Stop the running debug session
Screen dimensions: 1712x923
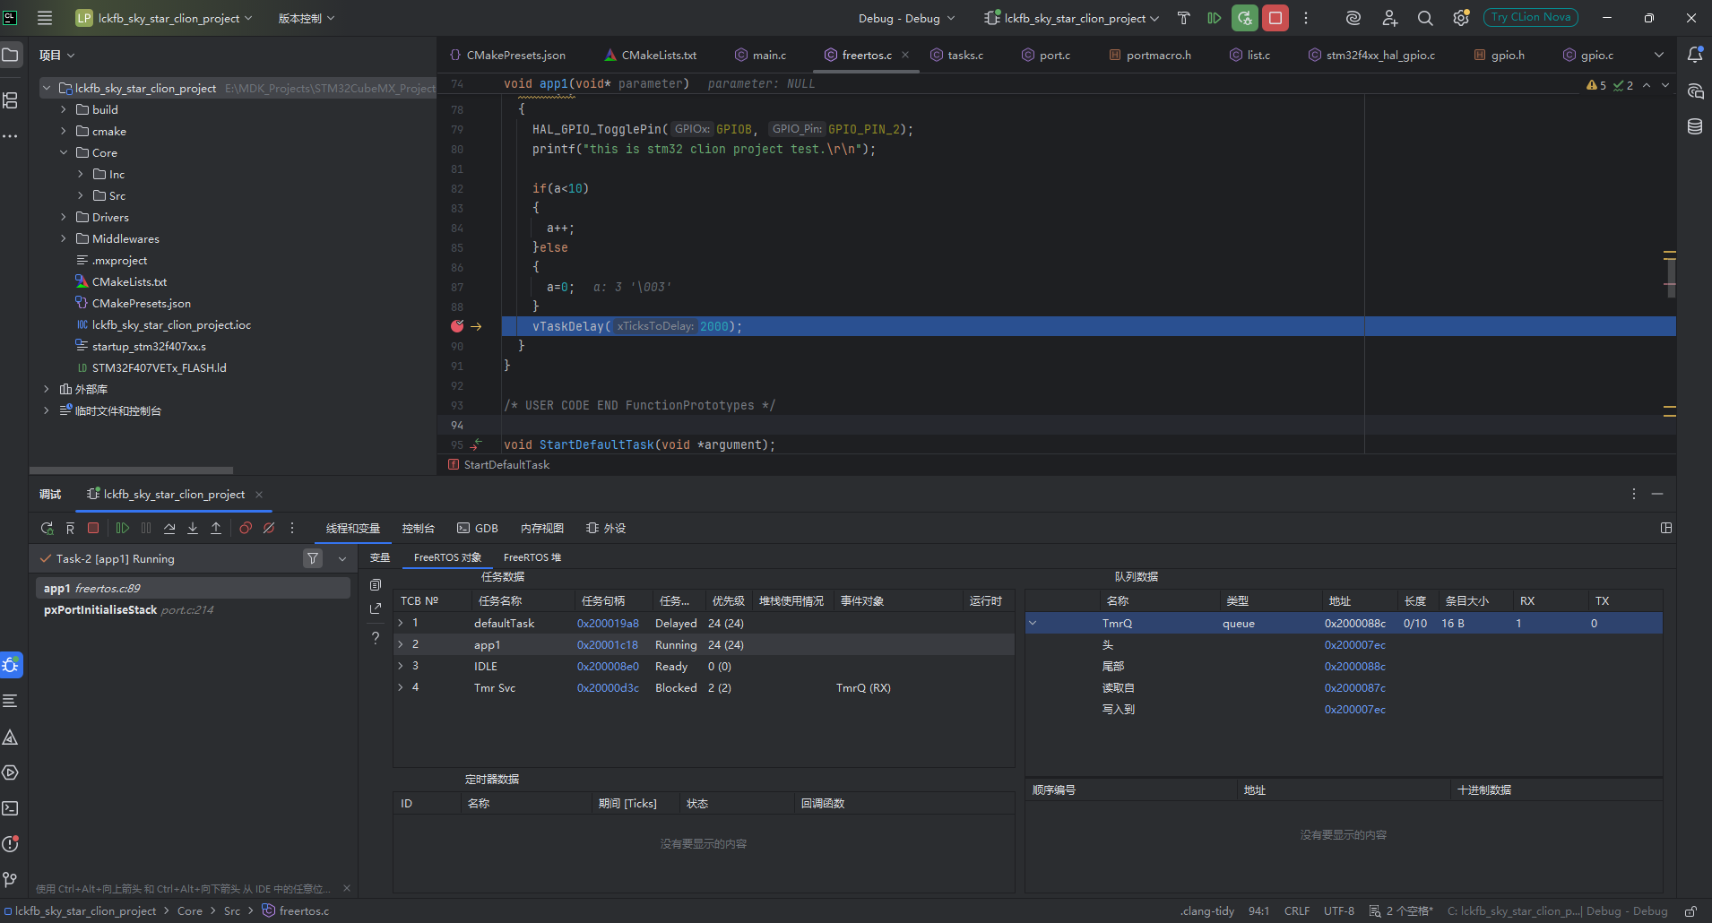tap(1275, 18)
